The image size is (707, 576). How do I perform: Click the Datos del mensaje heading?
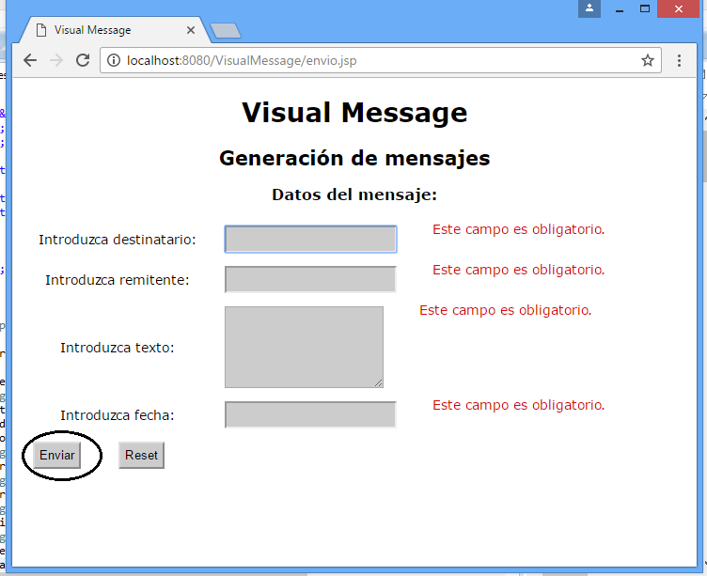coord(354,195)
